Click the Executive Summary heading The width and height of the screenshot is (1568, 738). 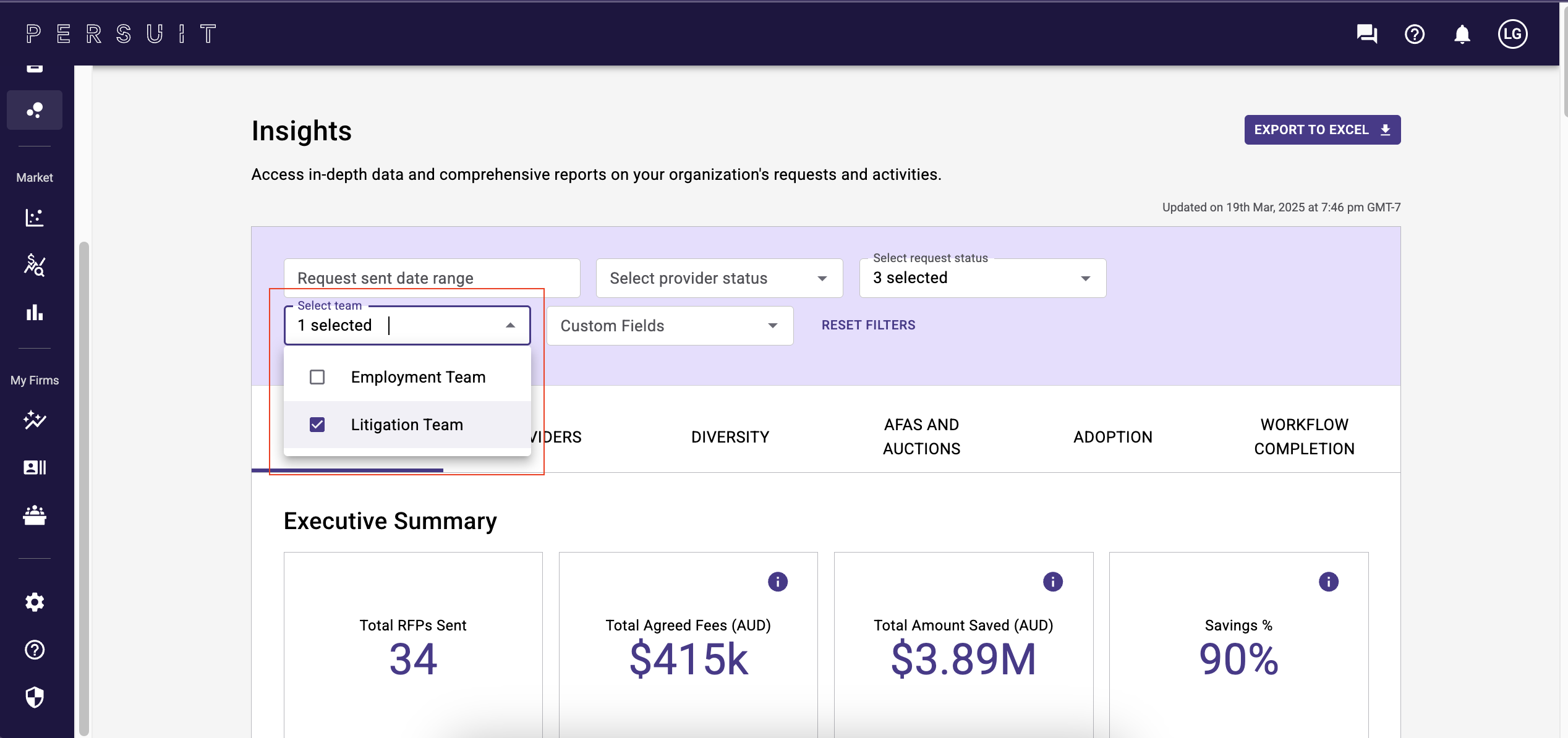pyautogui.click(x=390, y=521)
